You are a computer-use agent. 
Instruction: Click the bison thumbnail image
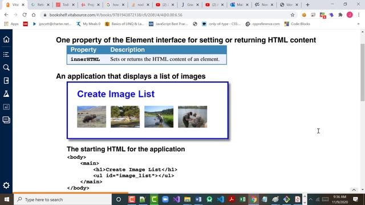coord(91,117)
